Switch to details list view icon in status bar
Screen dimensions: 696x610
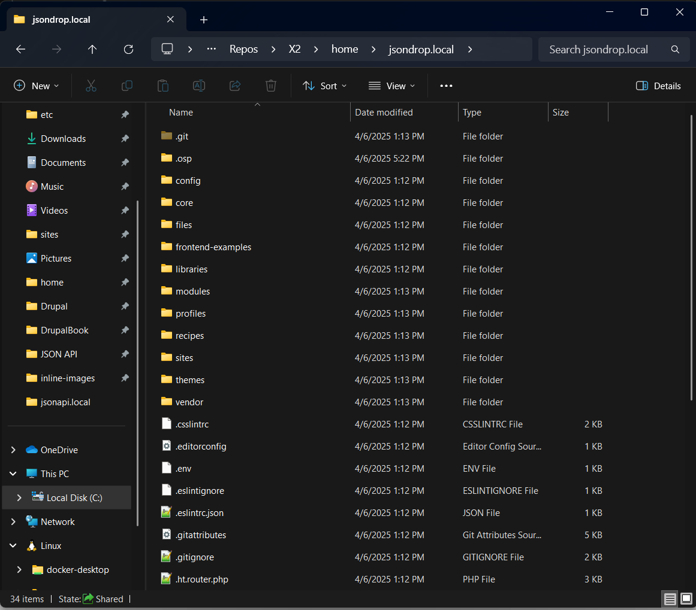[x=670, y=599]
